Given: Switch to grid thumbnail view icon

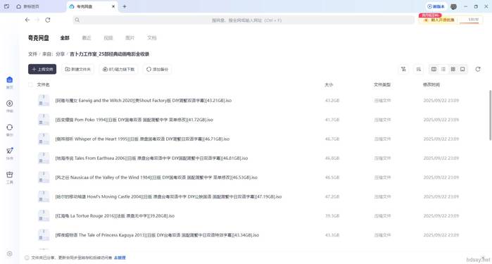Looking at the screenshot, I should click(x=453, y=69).
